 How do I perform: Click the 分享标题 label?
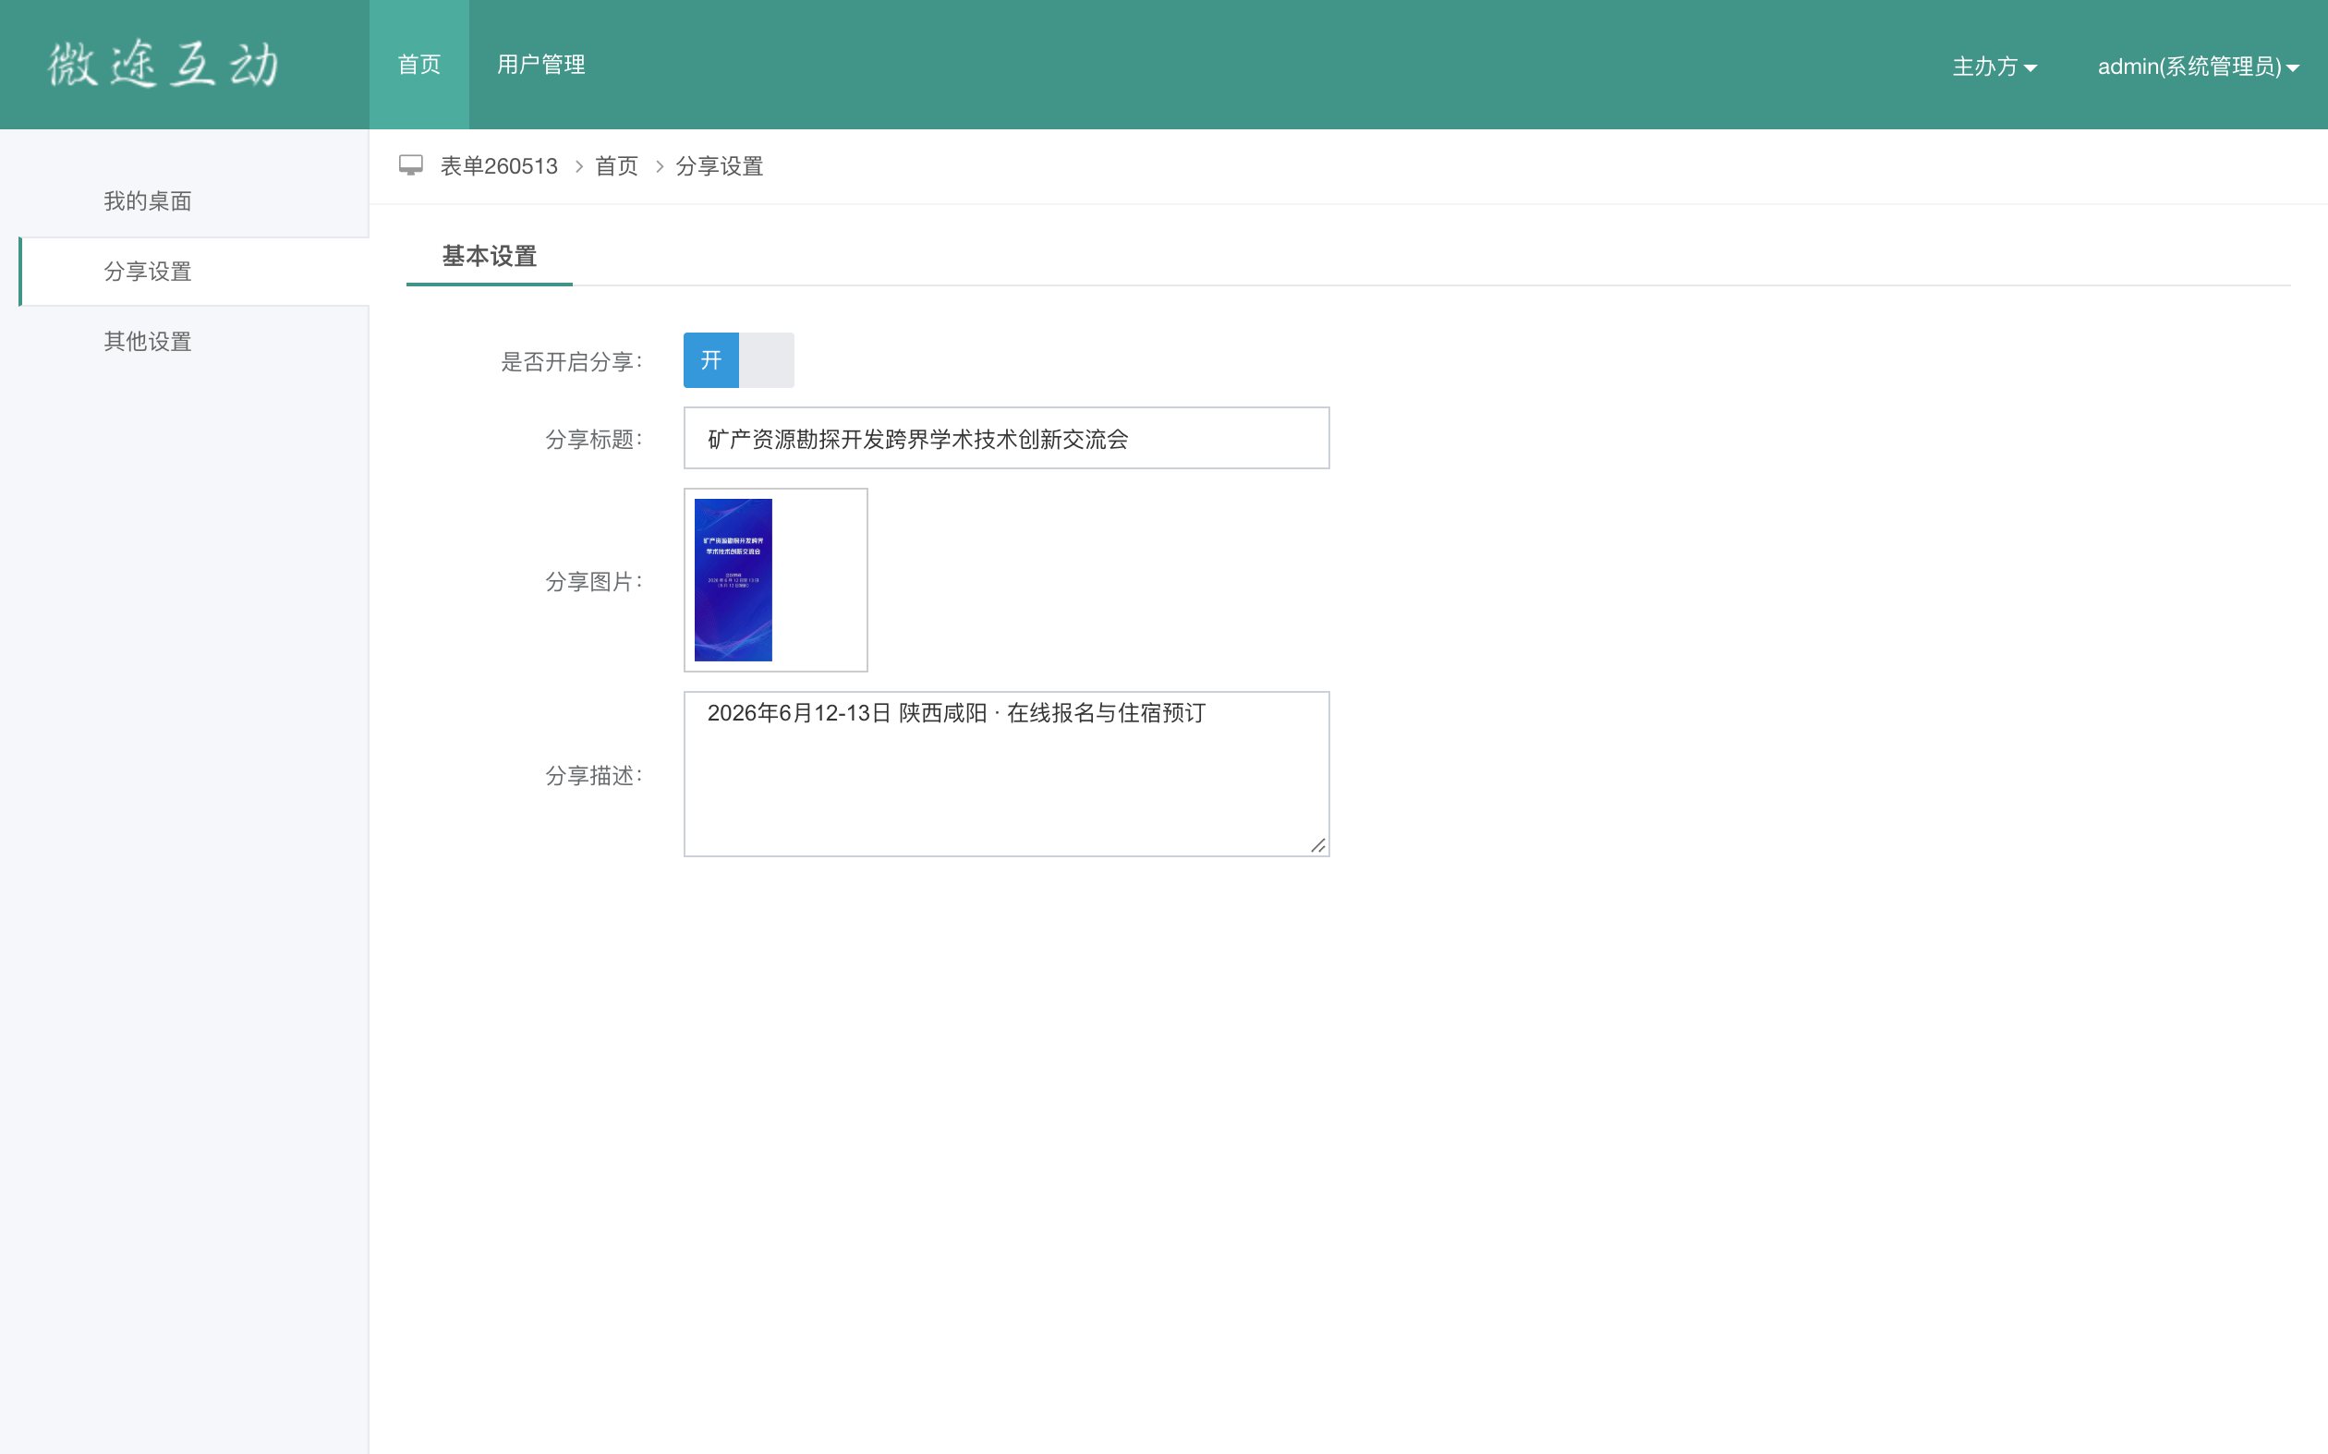tap(593, 440)
